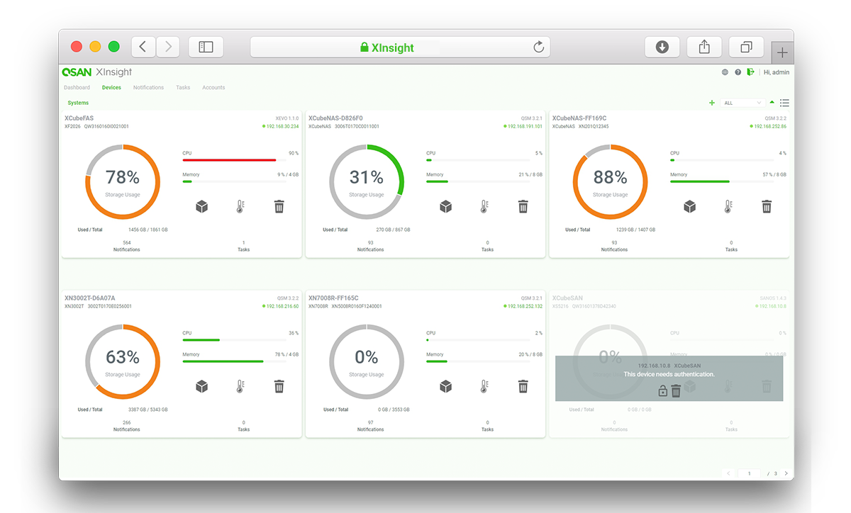851x513 pixels.
Task: Remove XCubeNAS-D826F0 with the trash icon
Action: [x=523, y=206]
